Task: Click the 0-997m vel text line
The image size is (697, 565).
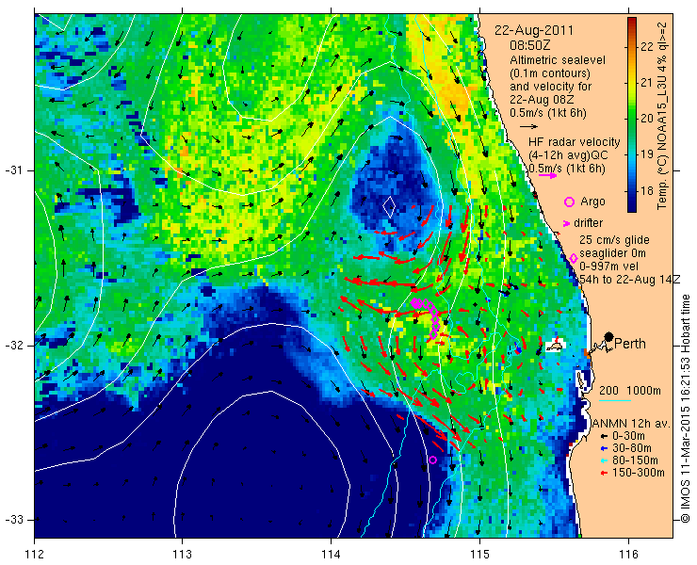Action: pyautogui.click(x=609, y=266)
